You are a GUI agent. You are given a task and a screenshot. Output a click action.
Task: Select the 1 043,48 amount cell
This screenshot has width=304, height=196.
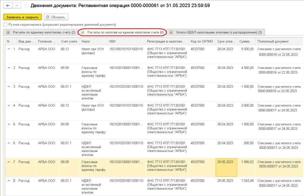coord(247,181)
